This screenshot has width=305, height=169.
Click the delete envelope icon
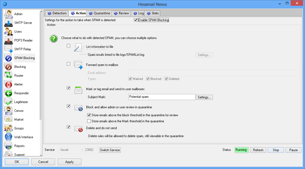[79, 129]
